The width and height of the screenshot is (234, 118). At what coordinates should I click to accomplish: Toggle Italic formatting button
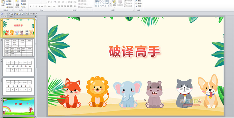pyautogui.click(x=33, y=7)
